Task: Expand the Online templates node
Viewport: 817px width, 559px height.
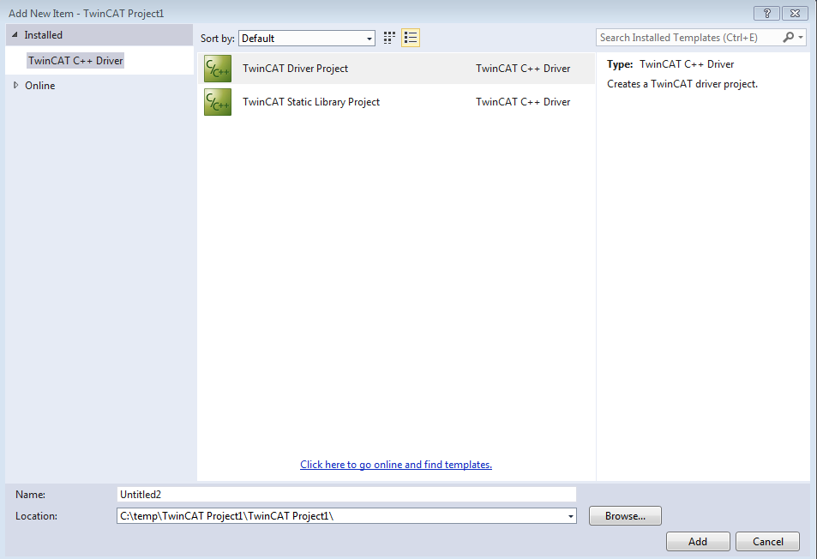Action: click(x=15, y=85)
